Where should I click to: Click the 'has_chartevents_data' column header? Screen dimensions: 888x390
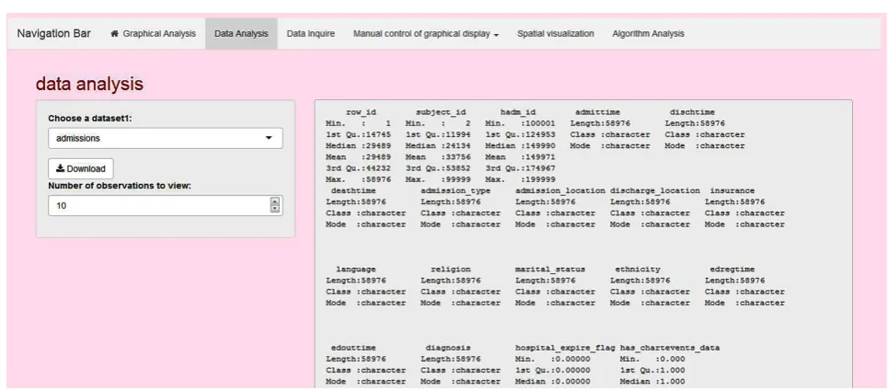pos(670,348)
